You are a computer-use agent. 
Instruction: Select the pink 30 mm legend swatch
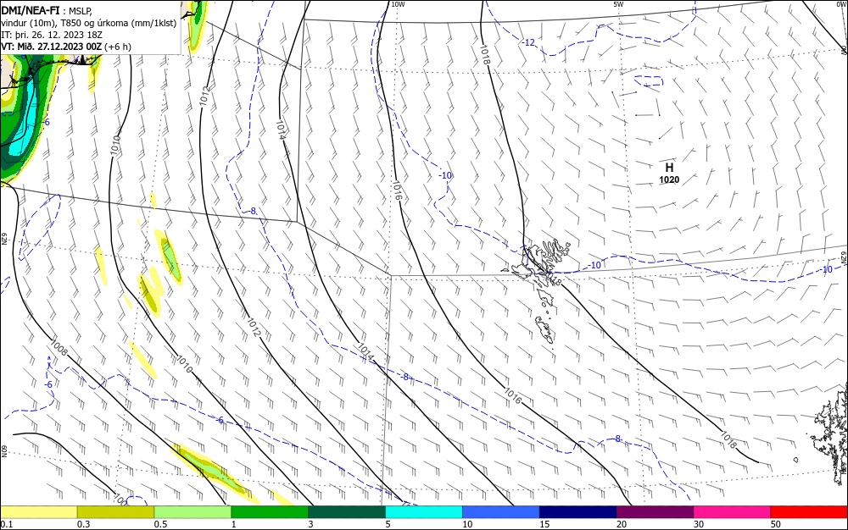coord(733,512)
